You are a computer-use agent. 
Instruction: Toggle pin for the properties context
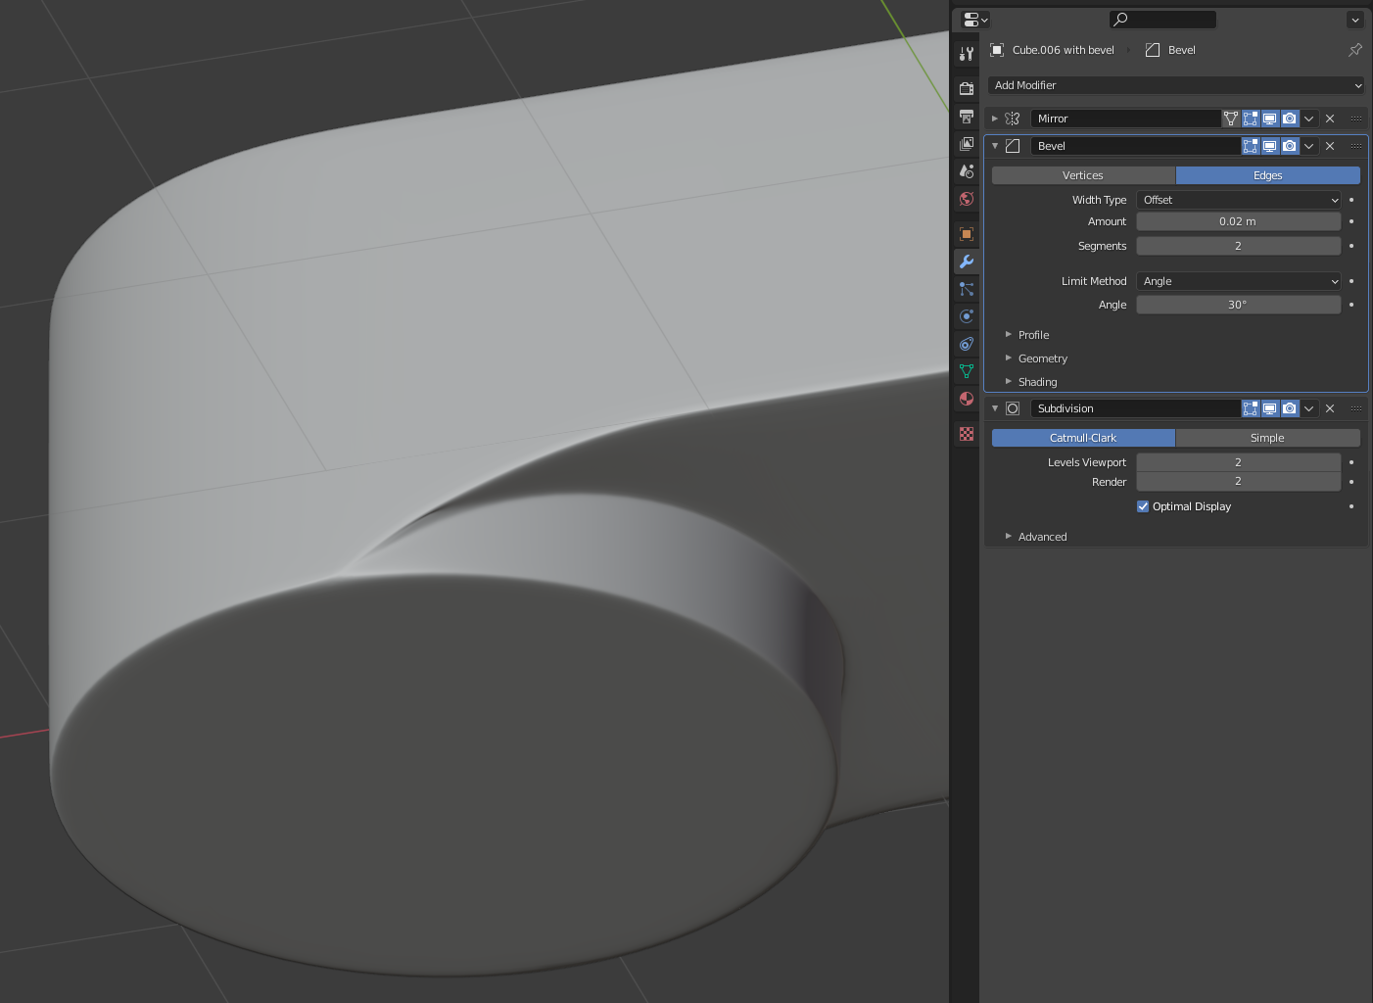tap(1355, 50)
